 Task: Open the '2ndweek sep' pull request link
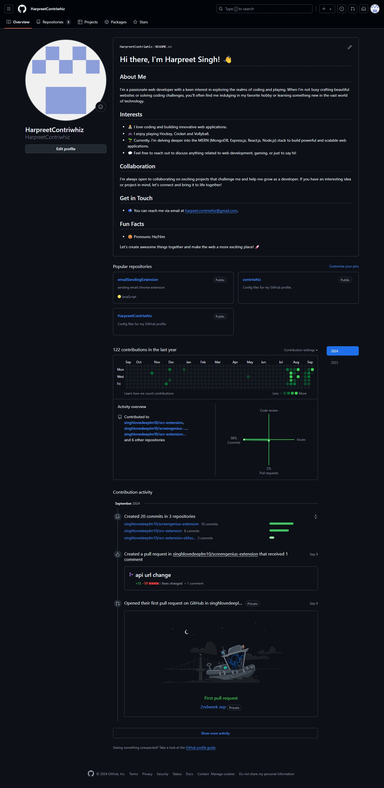pos(213,707)
